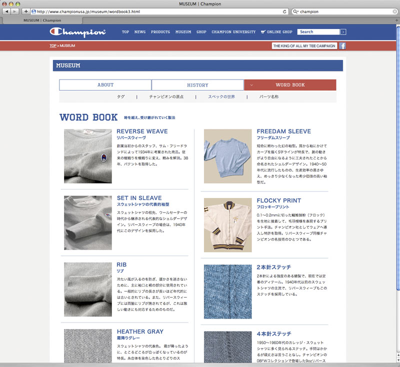Select the Flocky Print jacket thumbnail
The width and height of the screenshot is (400, 367).
[x=227, y=224]
